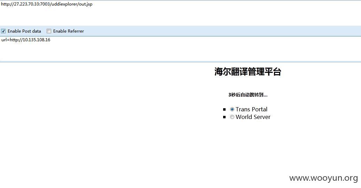Choose the World Server radio option

[232, 117]
